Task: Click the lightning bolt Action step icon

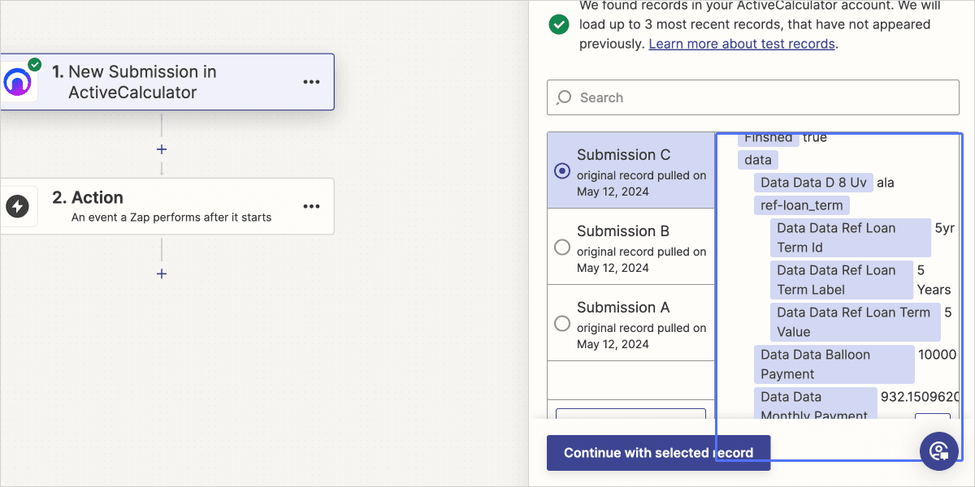Action: coord(17,207)
